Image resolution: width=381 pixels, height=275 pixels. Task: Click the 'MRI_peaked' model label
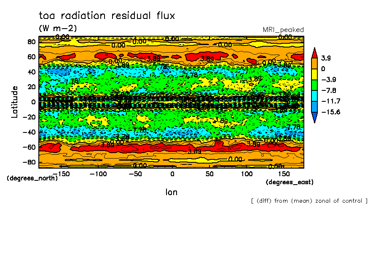coord(283,30)
